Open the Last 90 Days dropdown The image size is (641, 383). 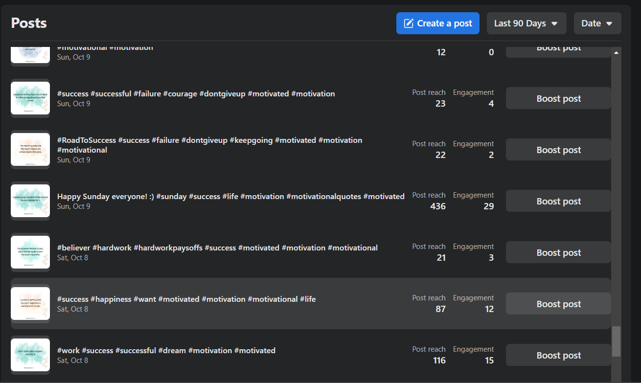(x=527, y=23)
